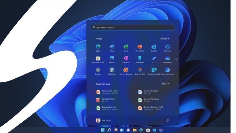
Task: Open the Snipping Tool
Action: pyautogui.click(x=140, y=71)
